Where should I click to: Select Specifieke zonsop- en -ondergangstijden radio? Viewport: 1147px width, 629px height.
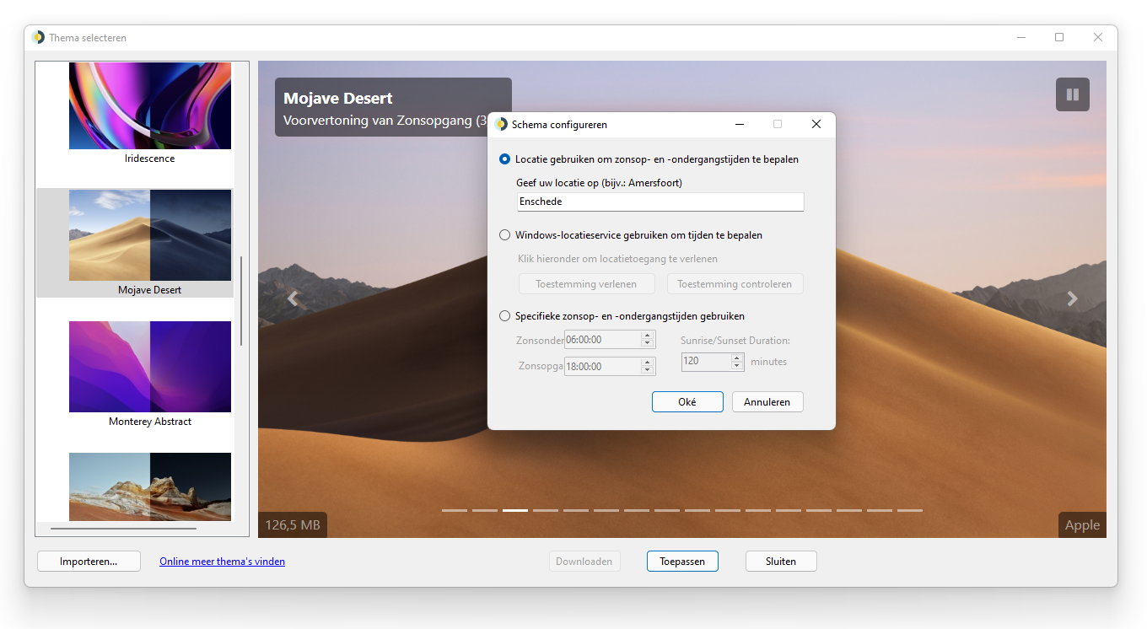[x=504, y=316]
